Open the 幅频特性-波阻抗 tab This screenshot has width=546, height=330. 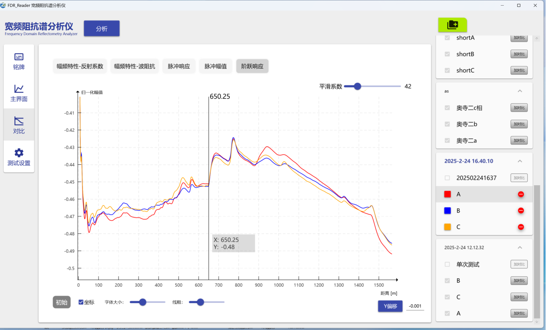[135, 66]
